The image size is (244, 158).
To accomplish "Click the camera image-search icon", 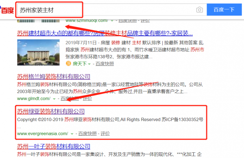I will point(200,10).
